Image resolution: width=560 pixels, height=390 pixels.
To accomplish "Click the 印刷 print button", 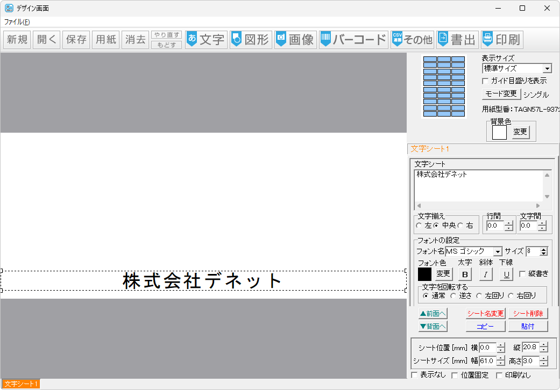I will tap(502, 39).
